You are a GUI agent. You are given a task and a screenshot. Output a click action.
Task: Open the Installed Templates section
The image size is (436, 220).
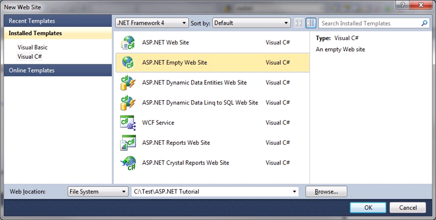click(58, 33)
